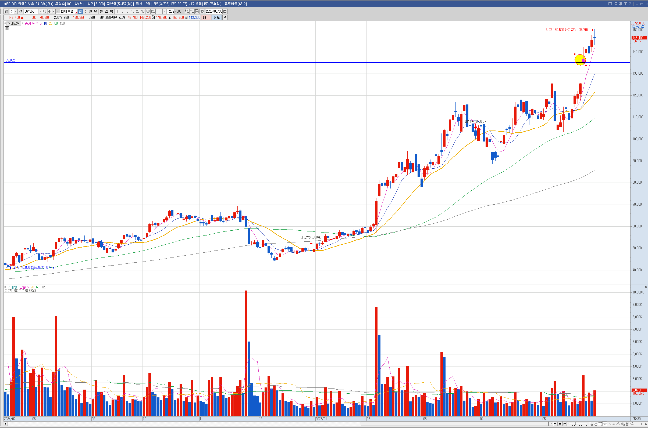Screen dimensions: 648x428
Task: Switch to 주 weekly period
Action: 85,11
